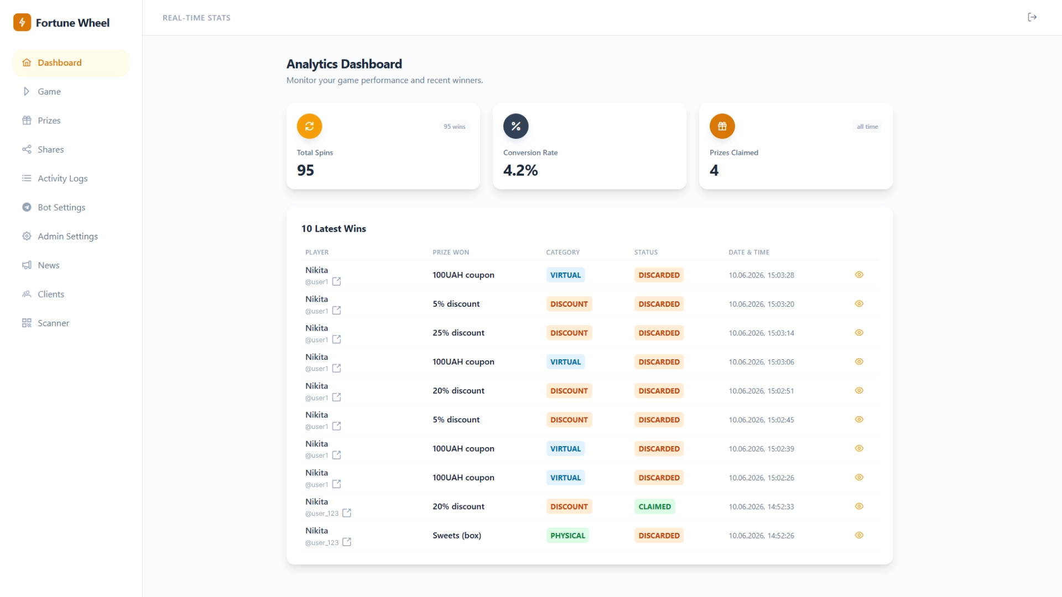Open Admin Settings in sidebar
1062x597 pixels.
[71, 236]
